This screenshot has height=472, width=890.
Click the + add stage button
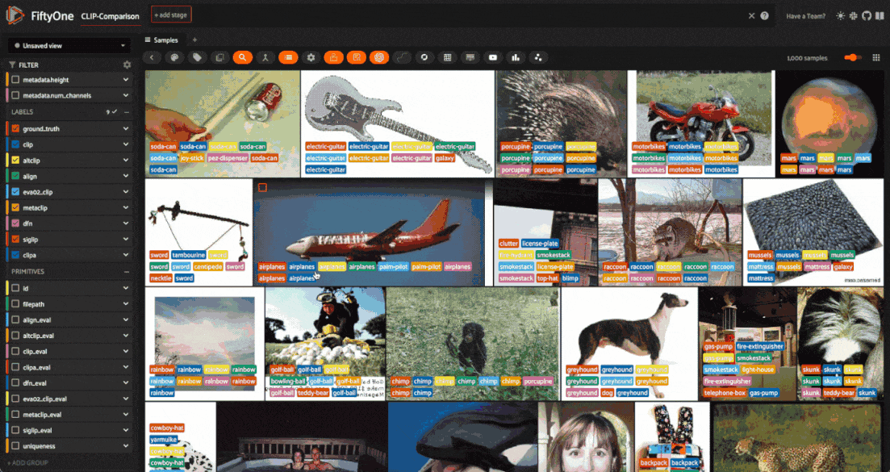[x=171, y=15]
